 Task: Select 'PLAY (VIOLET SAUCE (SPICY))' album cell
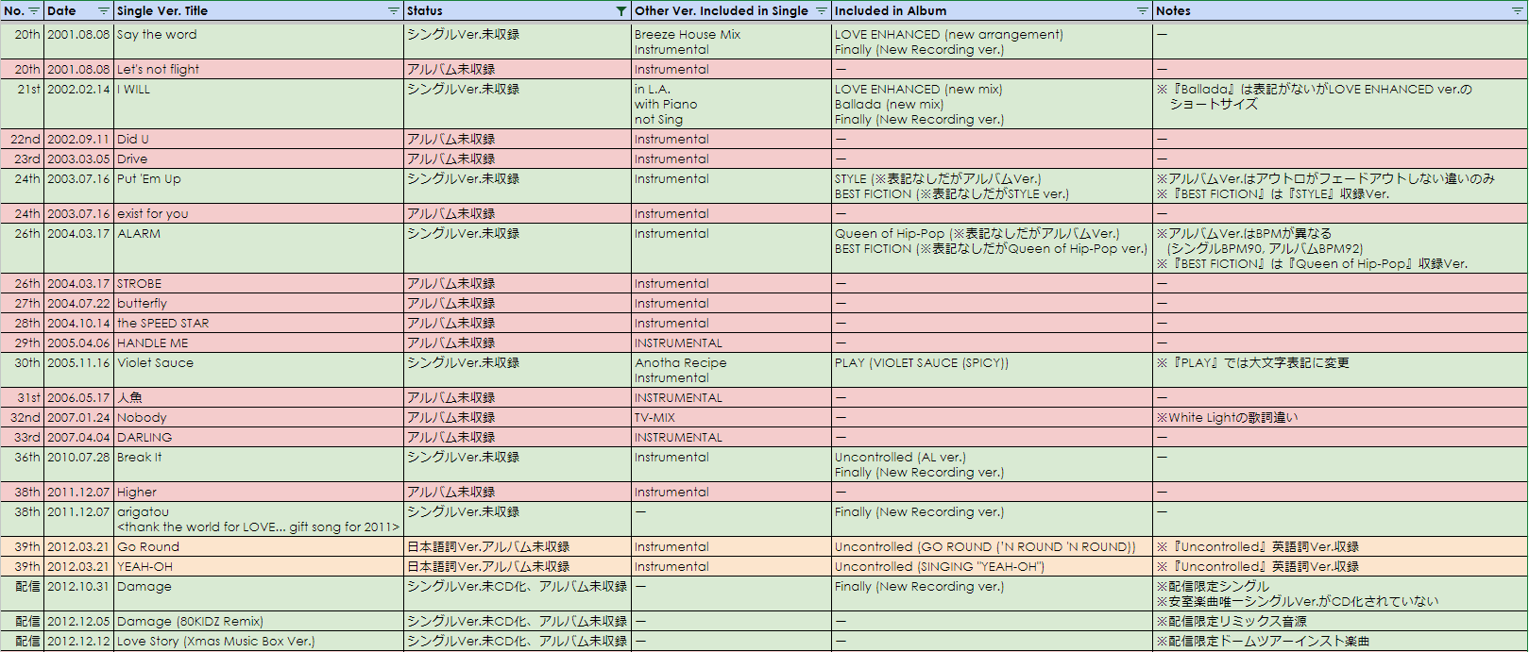click(992, 371)
